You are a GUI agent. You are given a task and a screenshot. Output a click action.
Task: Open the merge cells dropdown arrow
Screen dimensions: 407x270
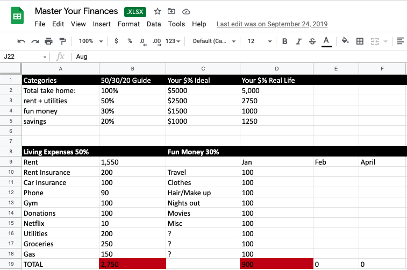click(x=385, y=41)
